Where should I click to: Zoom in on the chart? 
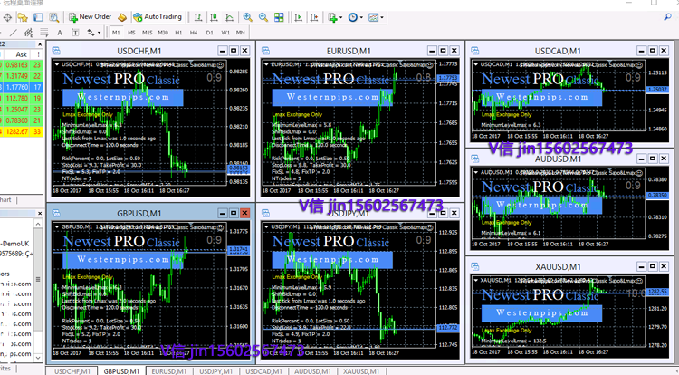248,17
